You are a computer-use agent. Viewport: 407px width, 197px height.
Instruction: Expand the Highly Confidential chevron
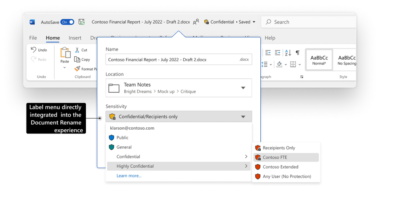[246, 166]
